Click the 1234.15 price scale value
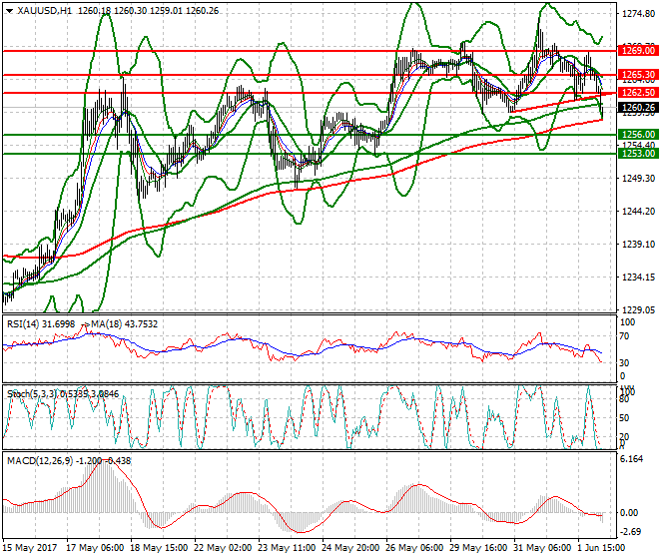This screenshot has height=559, width=659. point(638,277)
